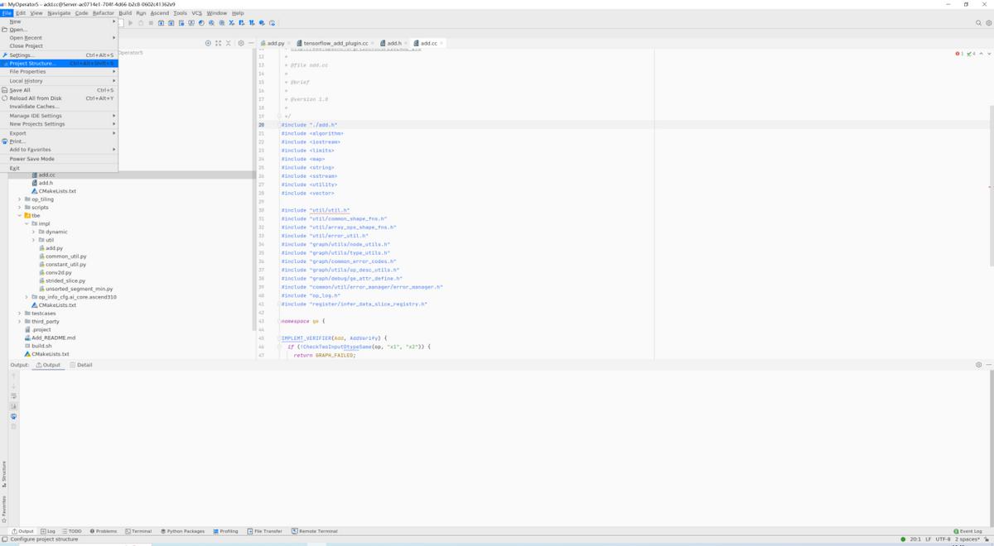Switch to the tensorflow_add_plugin.cc tab
Screen dimensions: 994x546
(335, 43)
